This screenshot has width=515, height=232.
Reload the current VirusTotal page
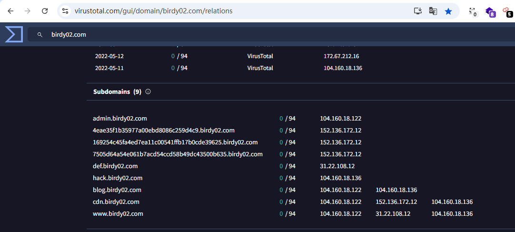(44, 11)
